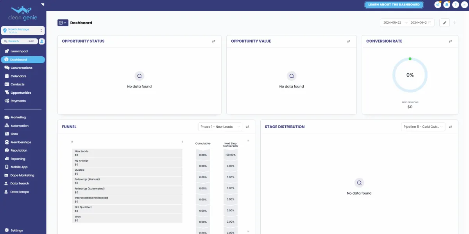Open filter settings on Stage Distribution widget

point(450,127)
